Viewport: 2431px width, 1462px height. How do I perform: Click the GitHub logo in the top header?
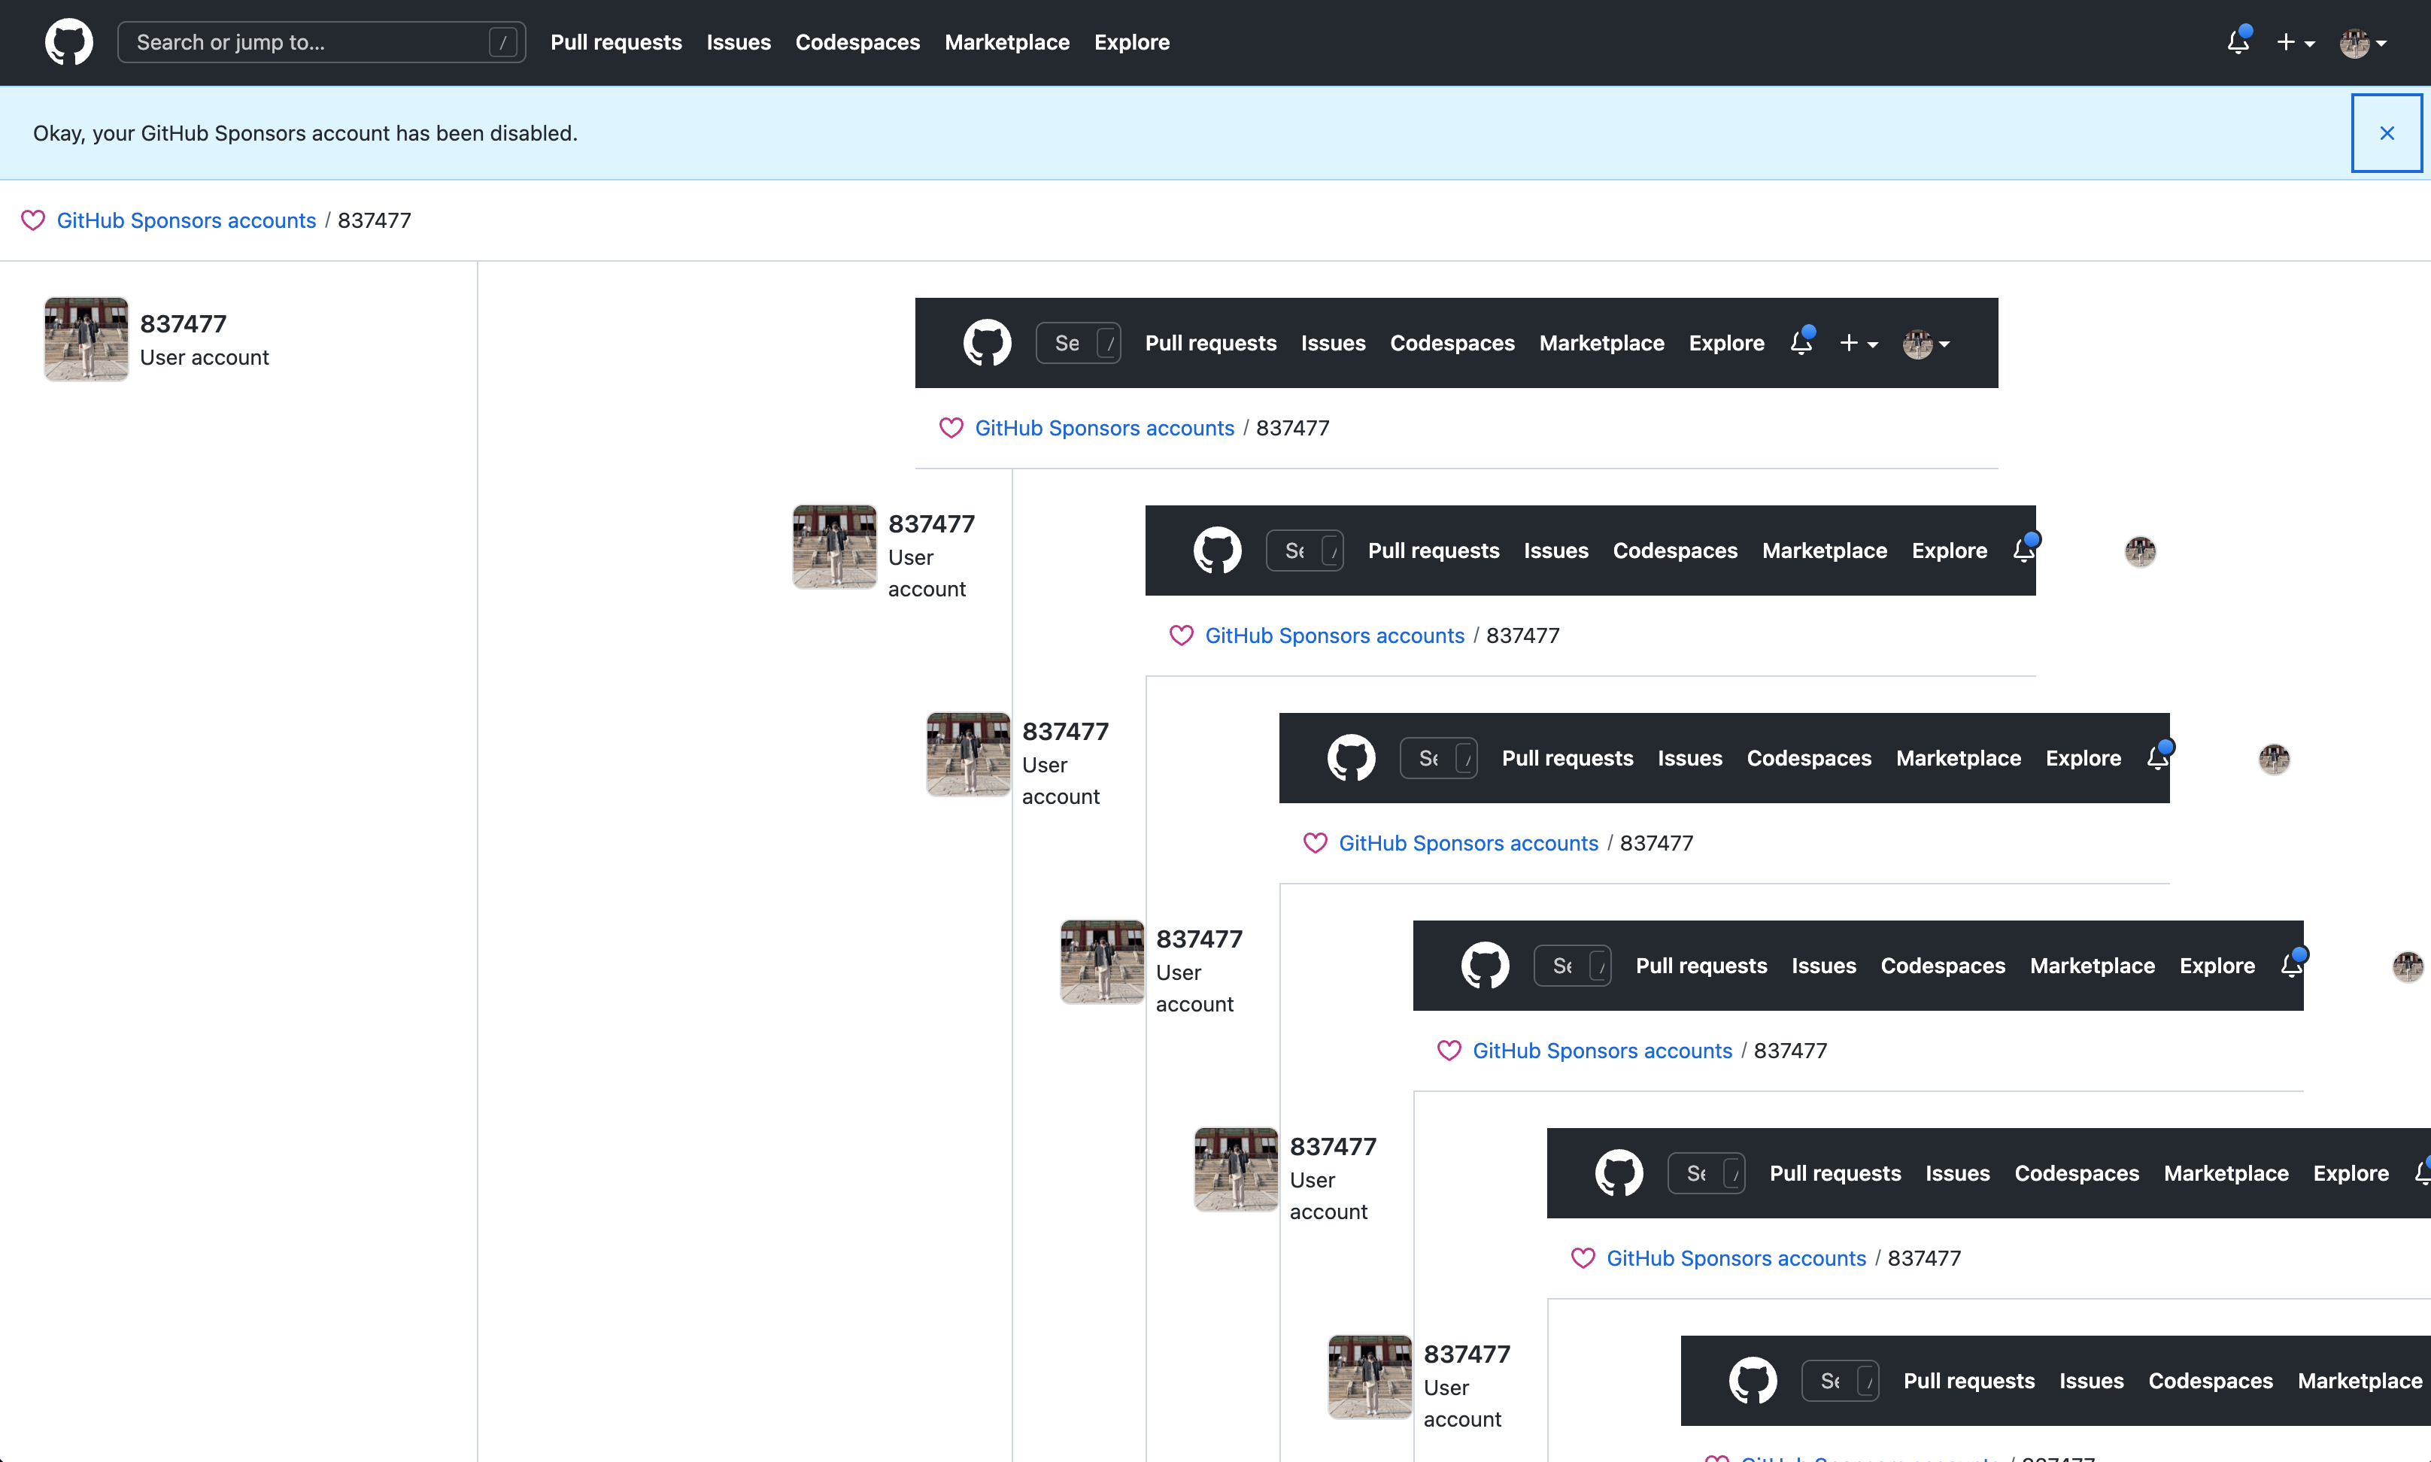point(69,42)
